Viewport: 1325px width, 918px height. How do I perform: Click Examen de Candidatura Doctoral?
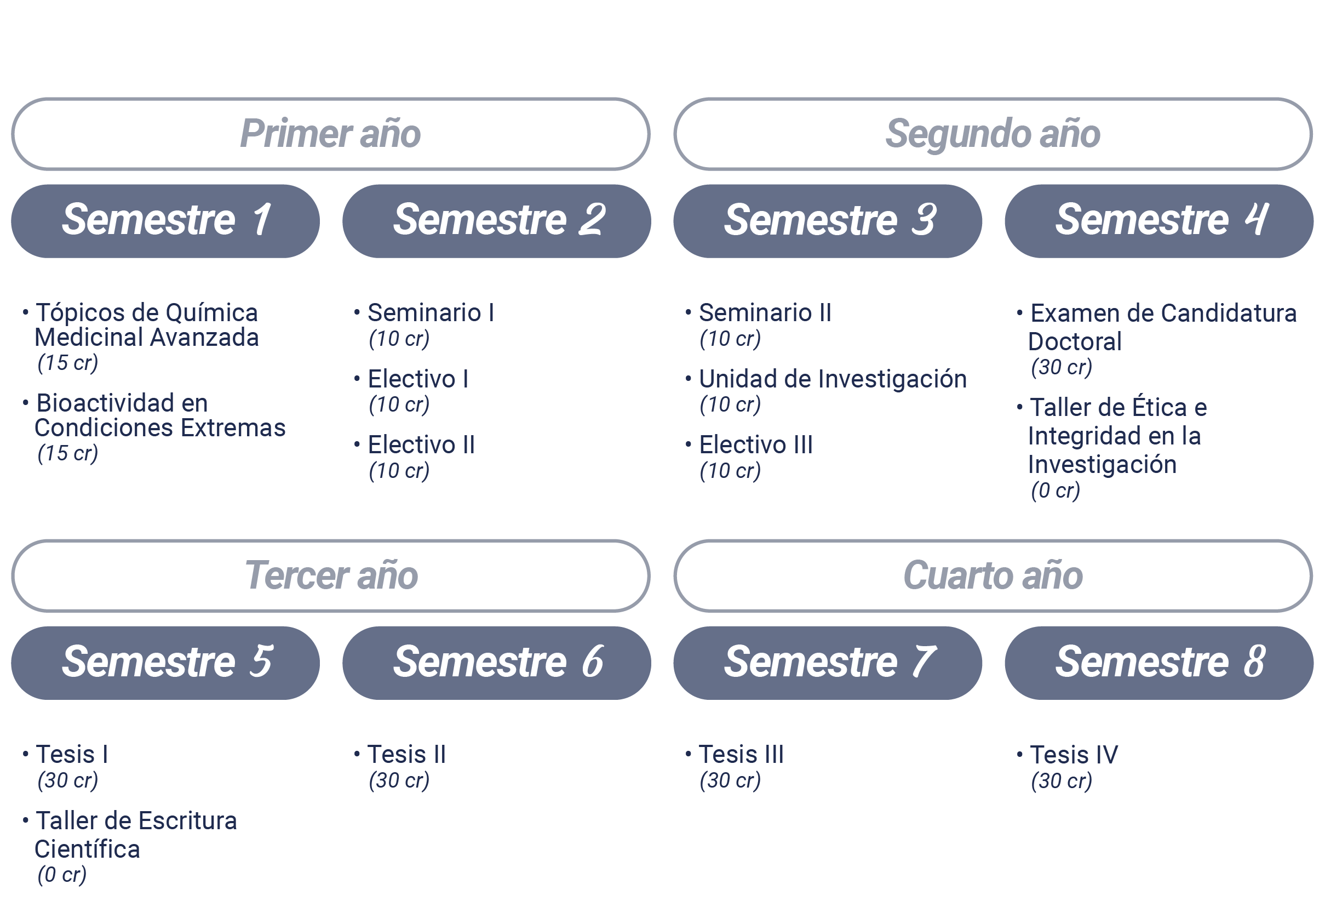pyautogui.click(x=1162, y=327)
